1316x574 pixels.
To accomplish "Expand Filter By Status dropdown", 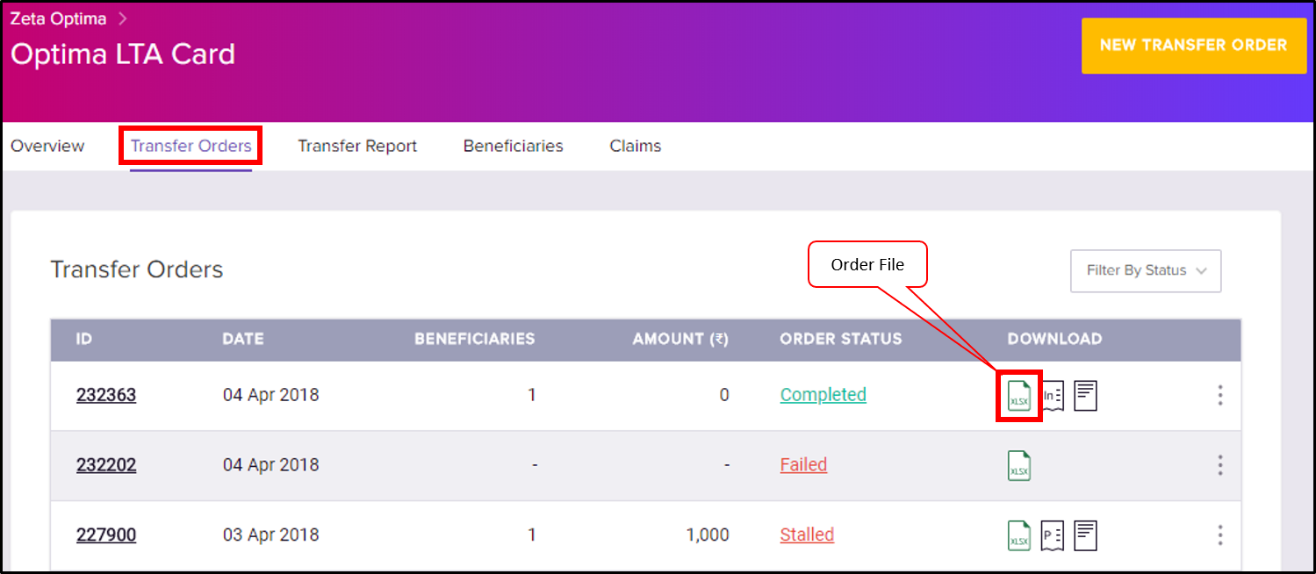I will pyautogui.click(x=1146, y=271).
